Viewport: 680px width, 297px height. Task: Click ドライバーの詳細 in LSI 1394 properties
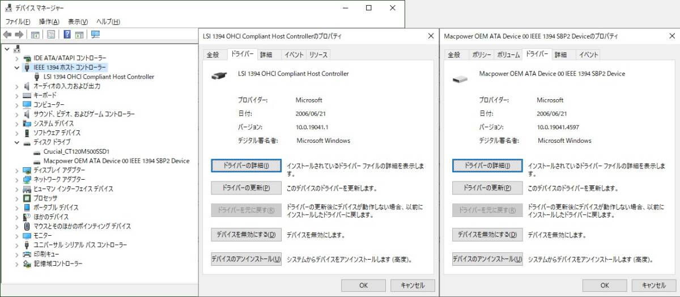coord(246,166)
